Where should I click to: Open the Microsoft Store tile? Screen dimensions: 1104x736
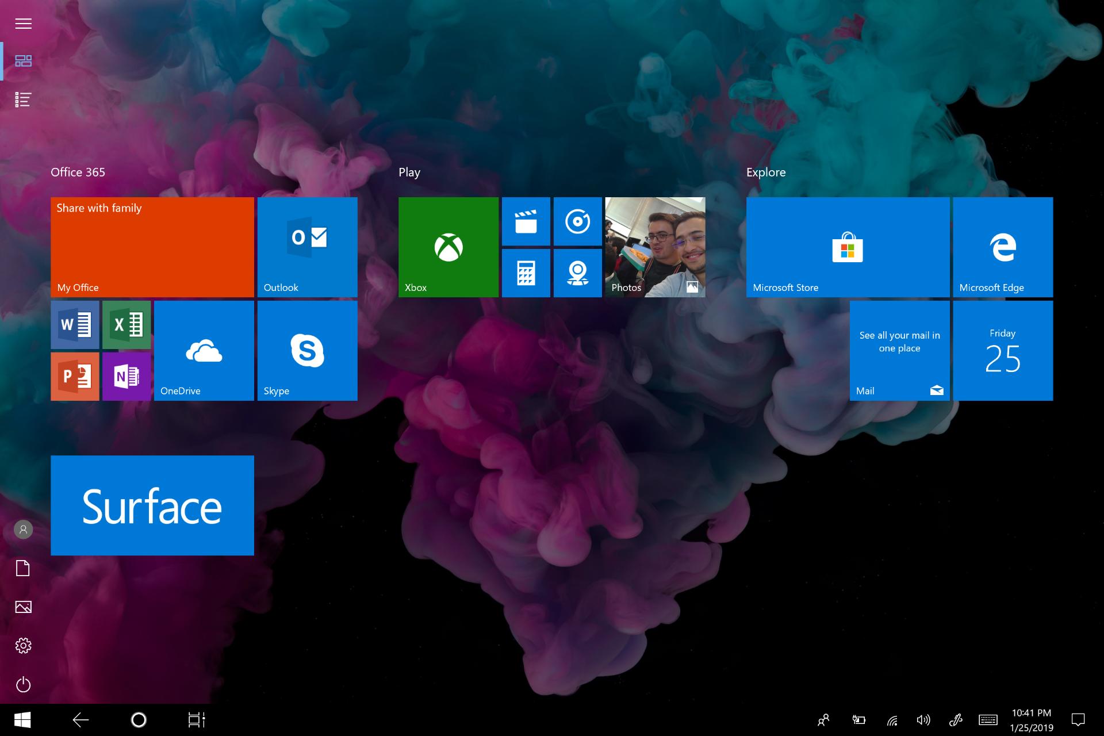click(848, 247)
